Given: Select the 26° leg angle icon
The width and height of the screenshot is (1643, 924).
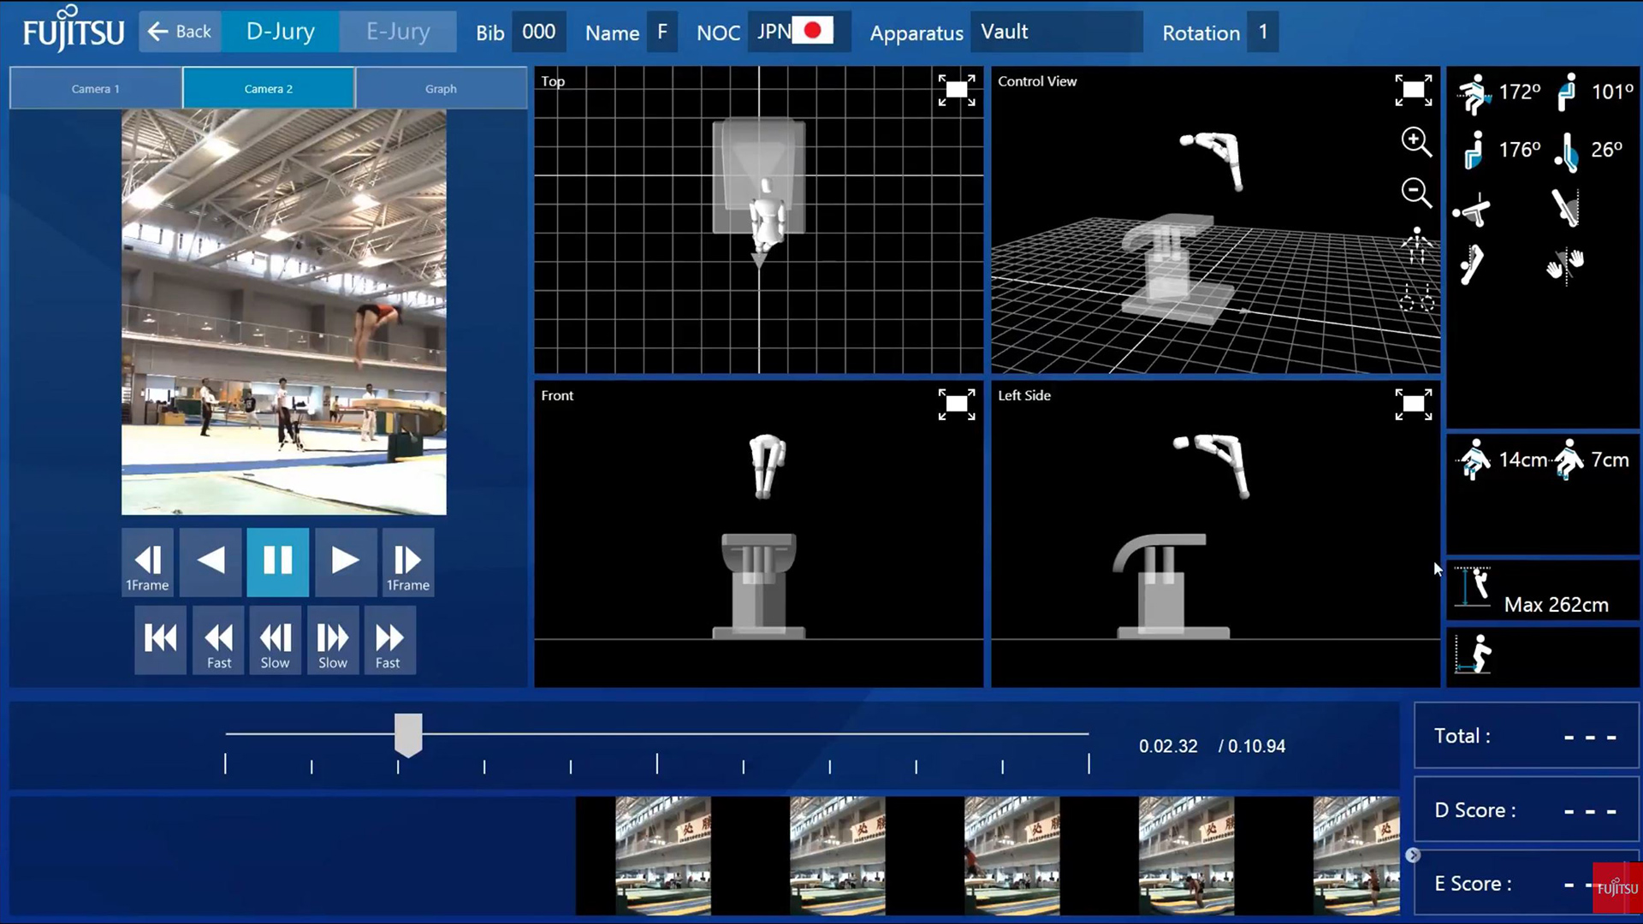Looking at the screenshot, I should [x=1567, y=152].
